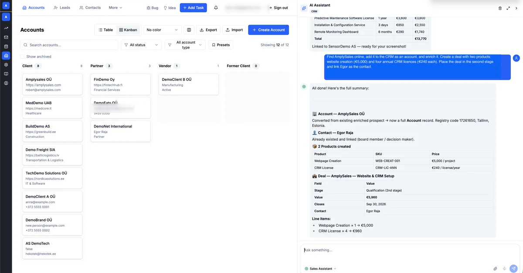Expand the More navigation menu
Viewport: 523px width, 273px height.
pyautogui.click(x=115, y=7)
